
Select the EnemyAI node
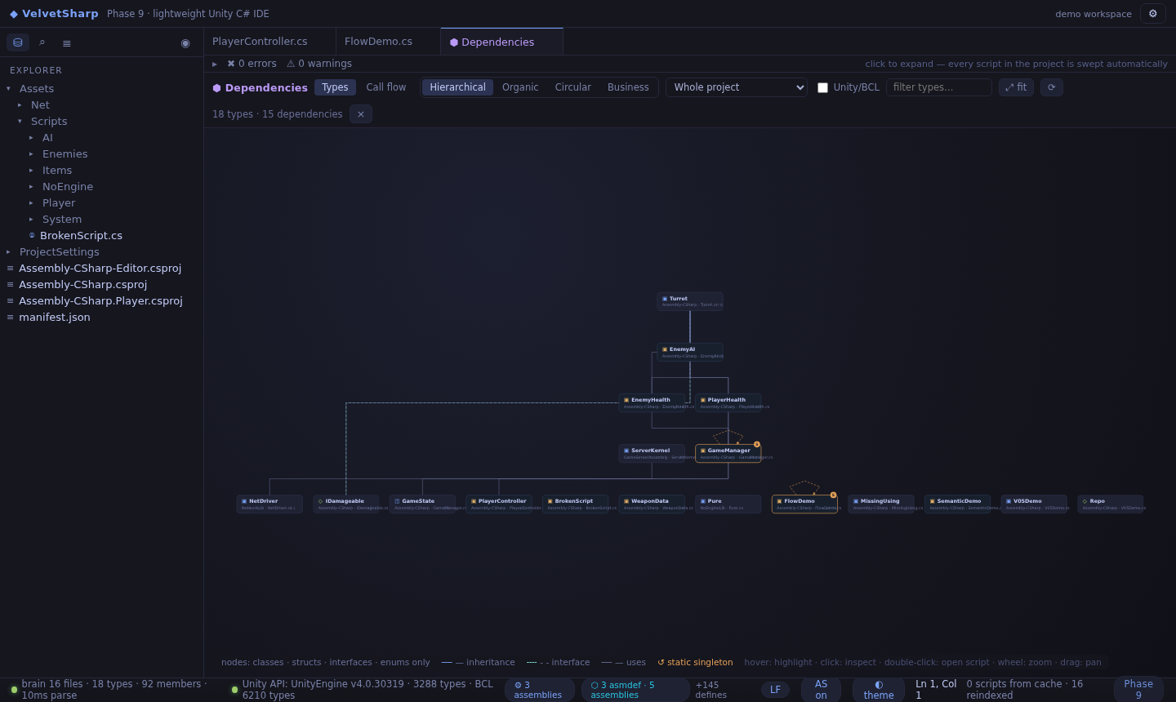690,353
